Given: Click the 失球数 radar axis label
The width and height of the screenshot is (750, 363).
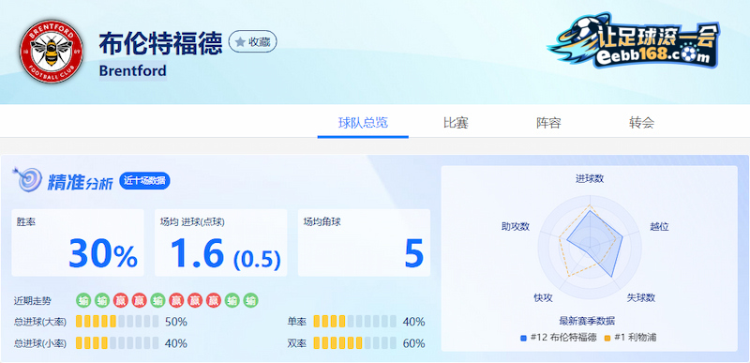Looking at the screenshot, I should (641, 297).
